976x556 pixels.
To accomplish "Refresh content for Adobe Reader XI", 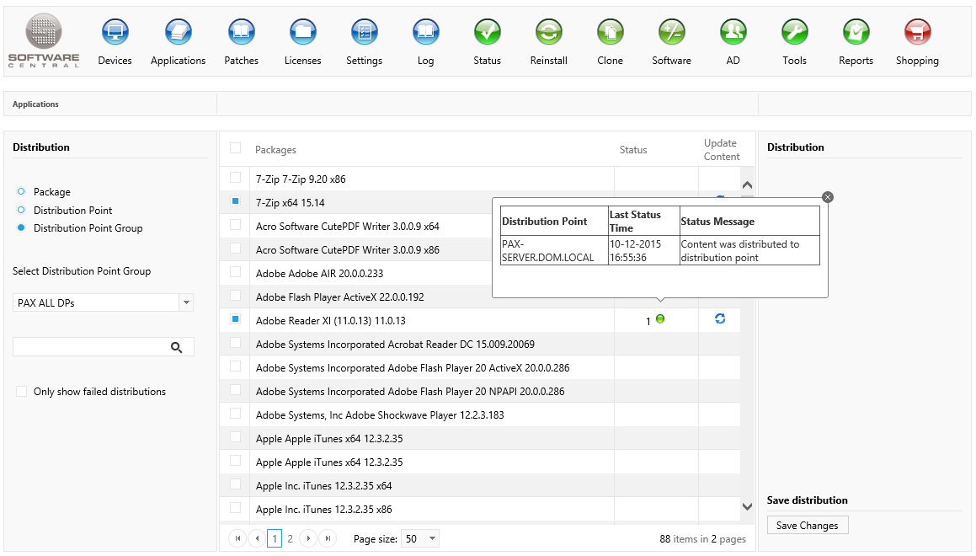I will tap(720, 319).
